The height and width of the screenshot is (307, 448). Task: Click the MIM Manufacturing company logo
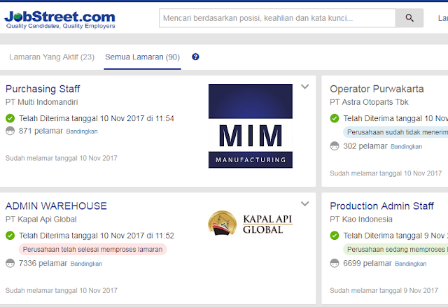click(251, 126)
